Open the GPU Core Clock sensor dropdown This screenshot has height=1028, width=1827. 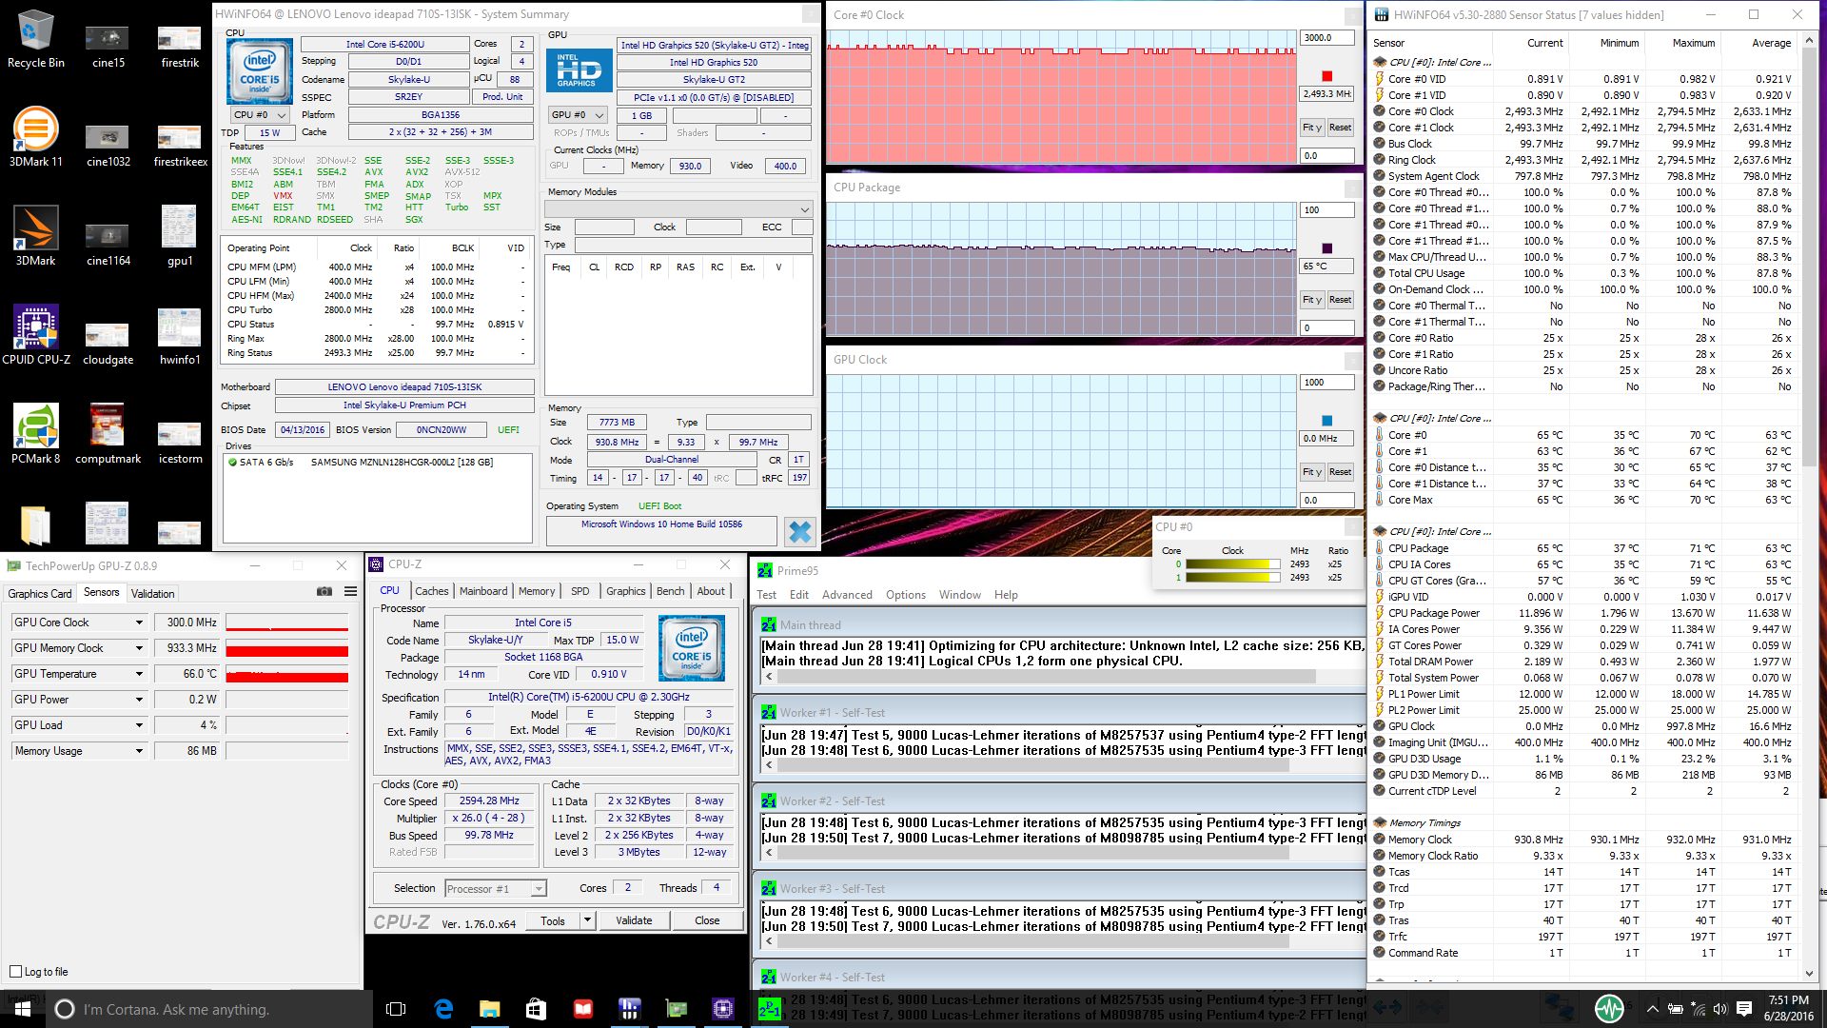click(139, 623)
